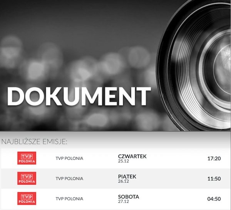The width and height of the screenshot is (231, 210).
Task: Click the TVP Polonia logo in the Piątek row
Action: pos(27,178)
